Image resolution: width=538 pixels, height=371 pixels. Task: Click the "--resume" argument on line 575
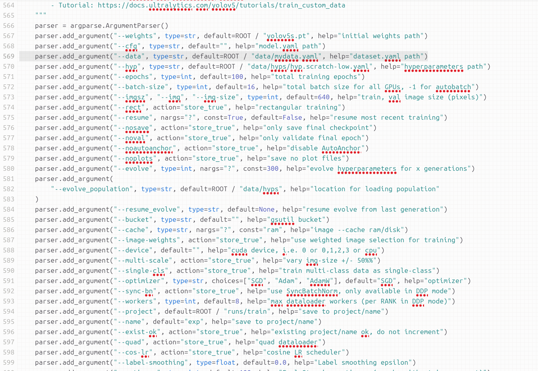coord(133,117)
